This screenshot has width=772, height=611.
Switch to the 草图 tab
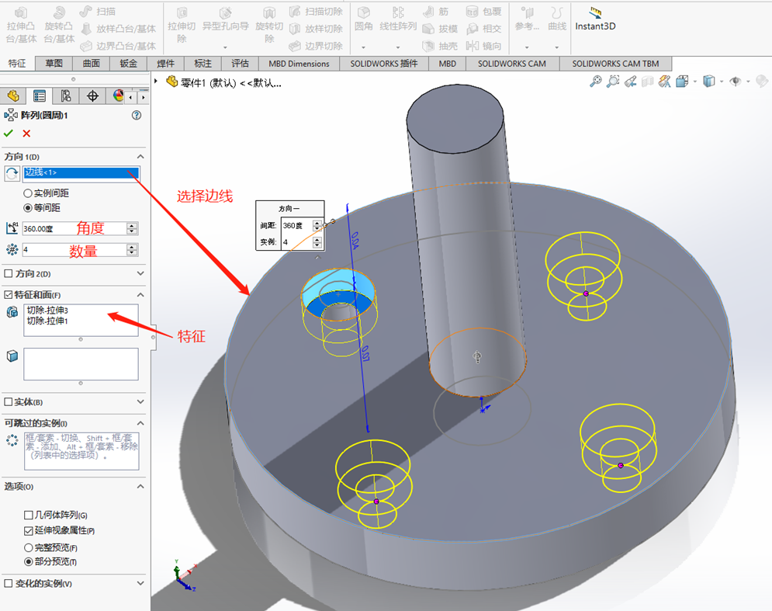pyautogui.click(x=54, y=64)
